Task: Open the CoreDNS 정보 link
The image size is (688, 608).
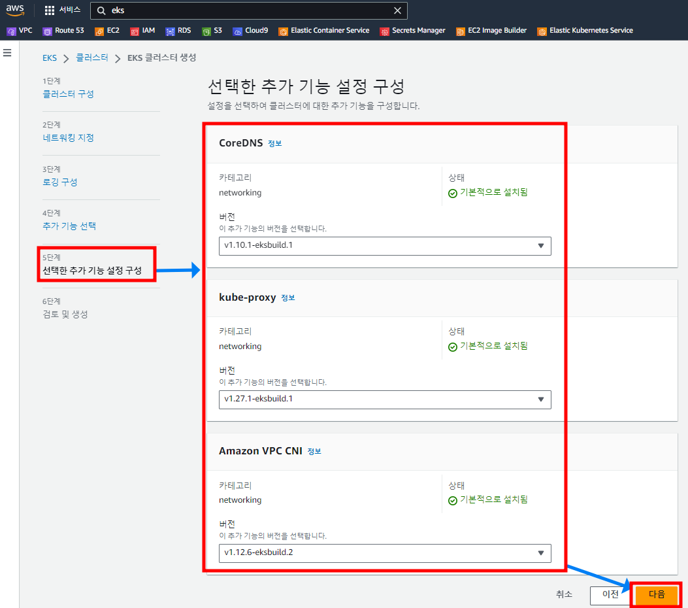Action: 274,144
